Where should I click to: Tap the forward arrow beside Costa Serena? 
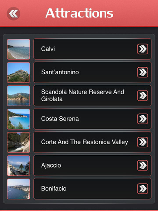coord(143,119)
